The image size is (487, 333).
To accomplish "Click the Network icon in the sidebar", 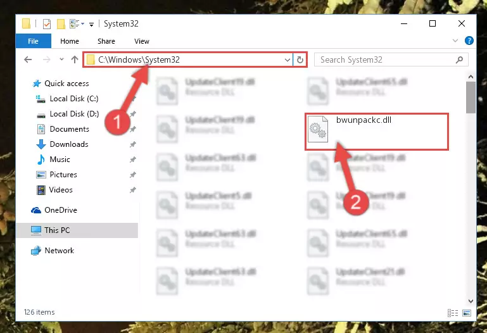I will click(36, 251).
